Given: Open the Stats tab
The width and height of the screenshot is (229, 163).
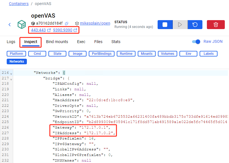Looking at the screenshot, I should click(x=116, y=42).
